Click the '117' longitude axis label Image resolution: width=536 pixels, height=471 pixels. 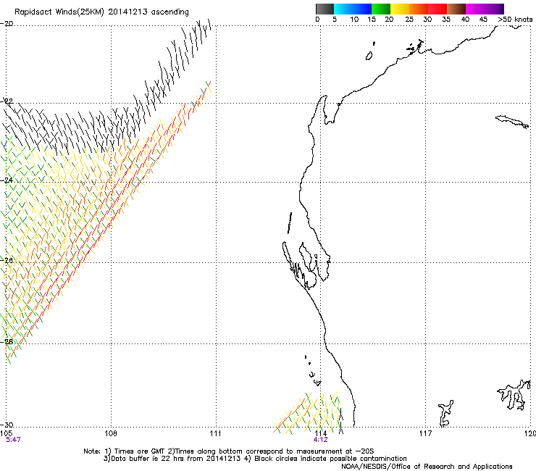[x=426, y=433]
